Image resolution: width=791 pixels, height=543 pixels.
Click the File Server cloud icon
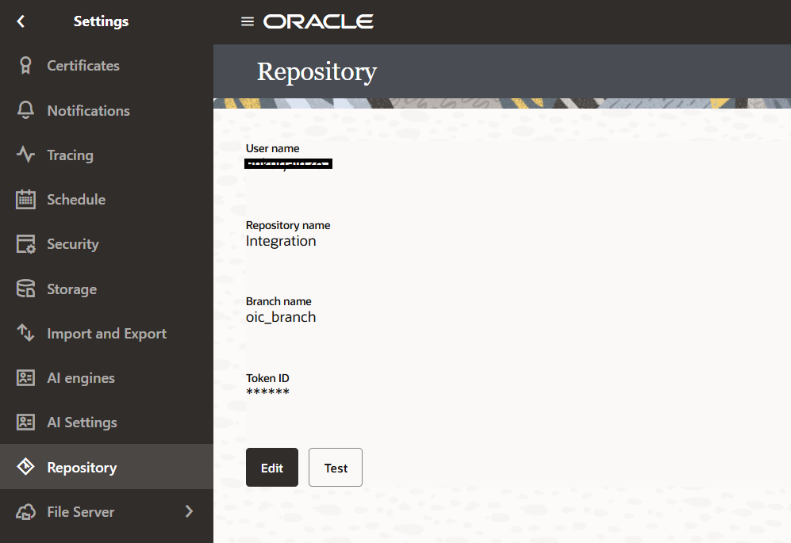point(25,512)
